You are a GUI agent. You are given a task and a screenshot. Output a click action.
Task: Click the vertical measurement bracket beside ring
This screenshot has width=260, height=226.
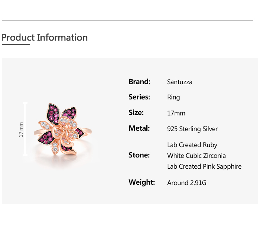tap(25, 129)
